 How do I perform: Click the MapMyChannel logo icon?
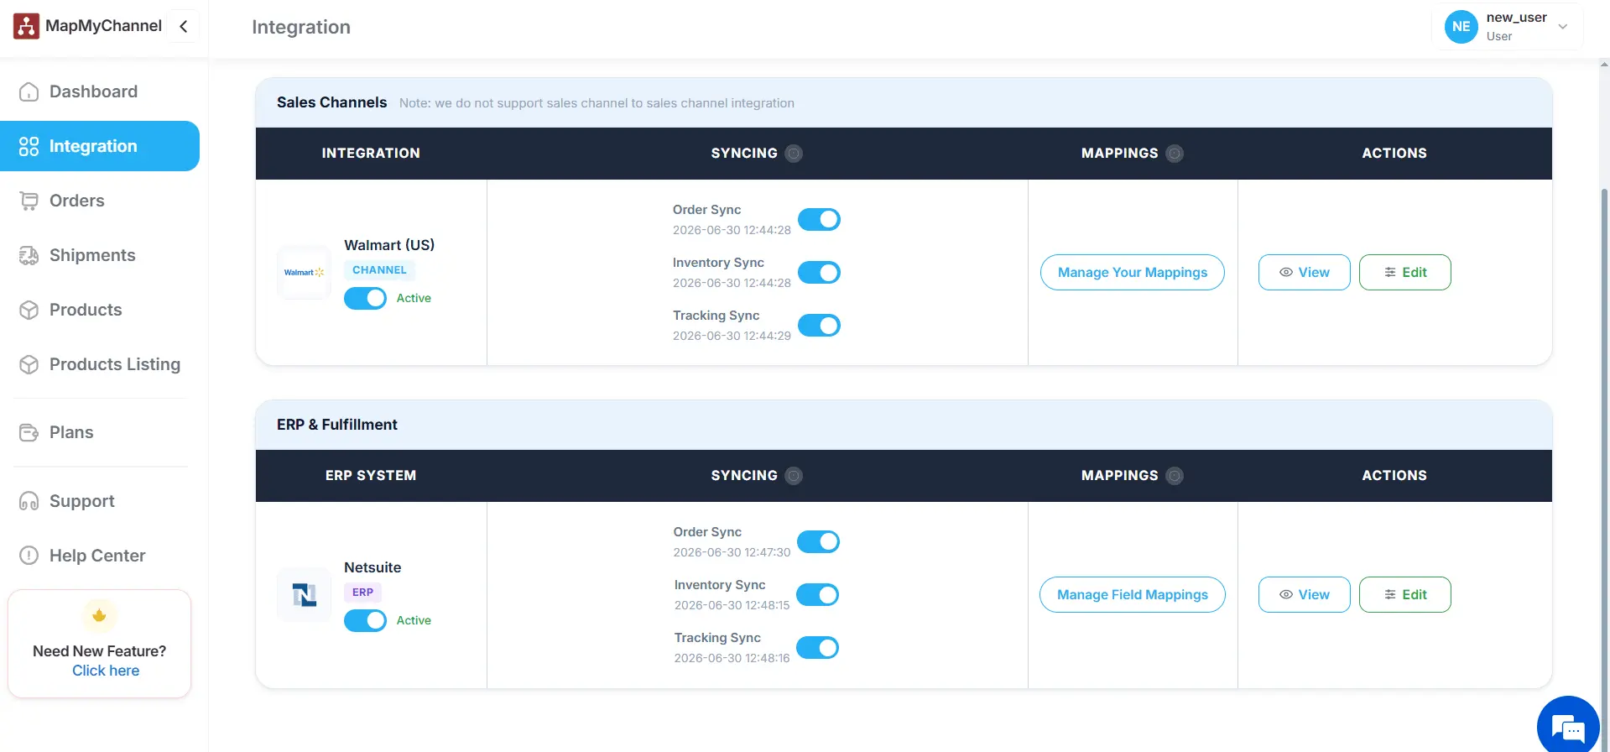26,26
